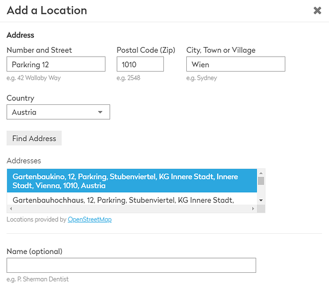Select the Gartenbauhochhaus address result
Screen dimensions: 329x286
(132, 199)
